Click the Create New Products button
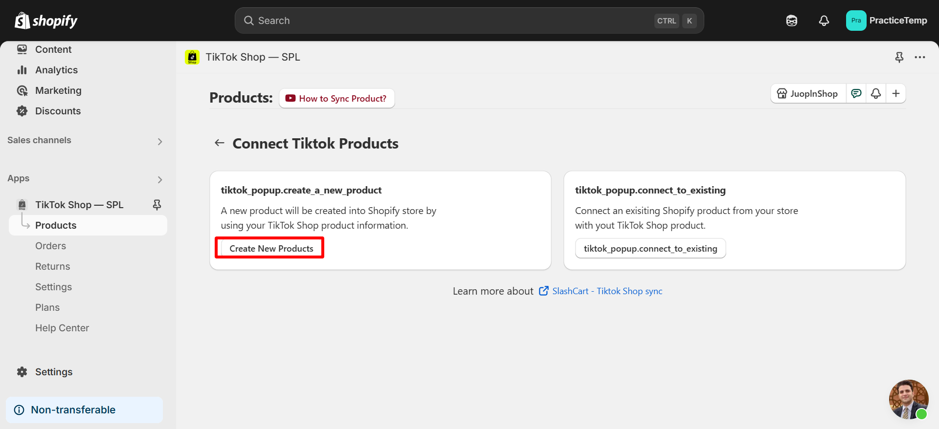 coord(271,248)
